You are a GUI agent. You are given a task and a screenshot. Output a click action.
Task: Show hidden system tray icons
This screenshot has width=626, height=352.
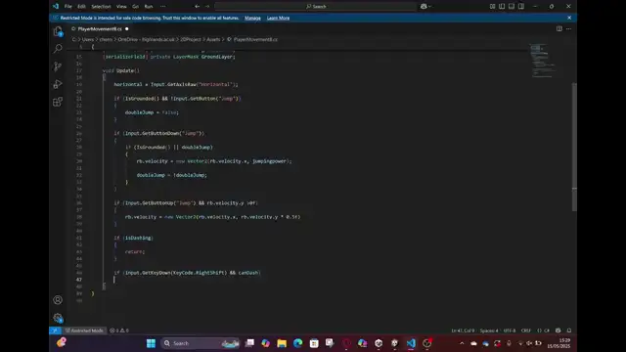pos(462,343)
